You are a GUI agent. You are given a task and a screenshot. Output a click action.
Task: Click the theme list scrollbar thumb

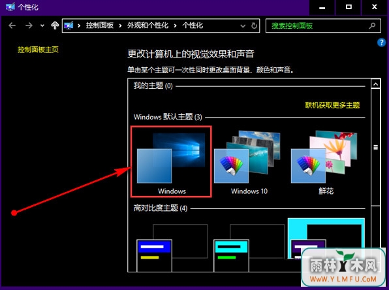pos(375,147)
